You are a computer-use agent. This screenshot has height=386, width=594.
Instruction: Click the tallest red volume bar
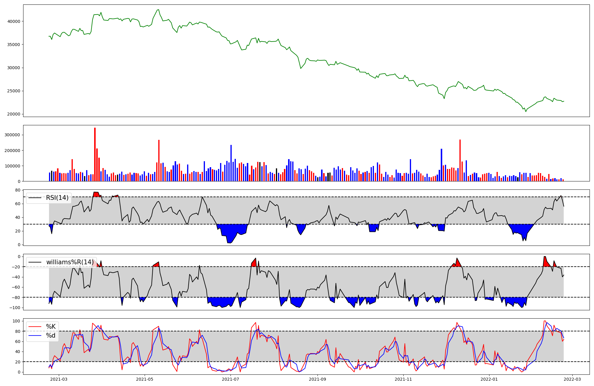[95, 154]
